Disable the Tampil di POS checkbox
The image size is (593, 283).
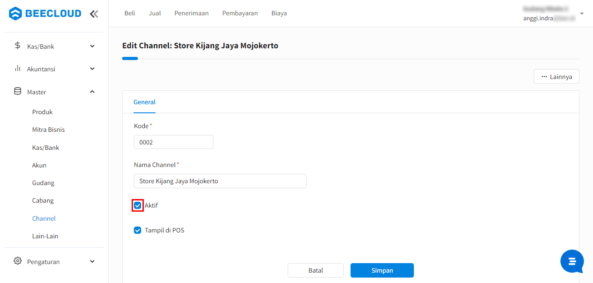pyautogui.click(x=138, y=230)
